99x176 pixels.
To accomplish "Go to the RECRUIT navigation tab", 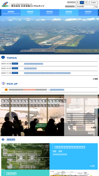I will (x=88, y=13).
